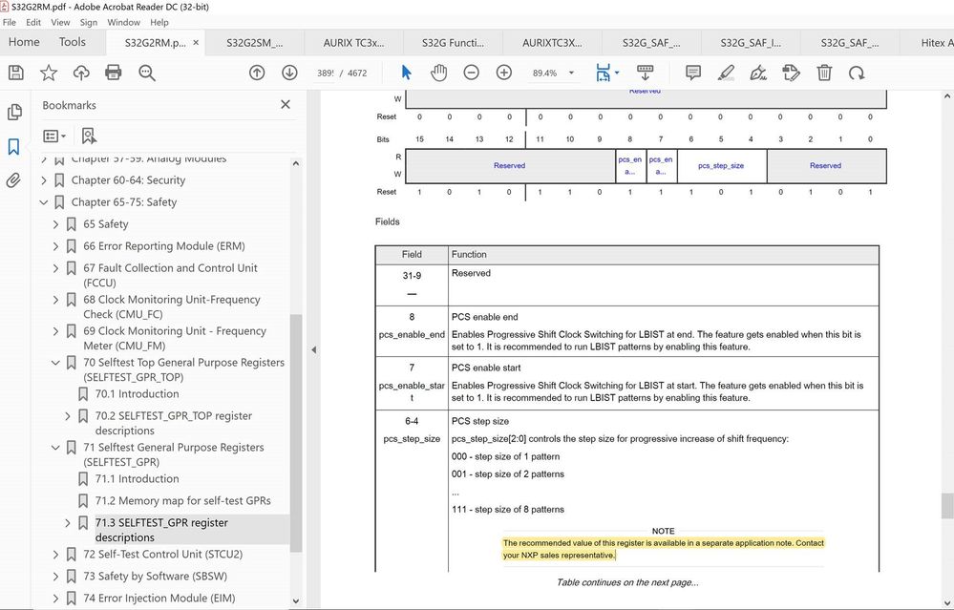The width and height of the screenshot is (954, 610).
Task: Add a sticky note comment
Action: point(692,73)
